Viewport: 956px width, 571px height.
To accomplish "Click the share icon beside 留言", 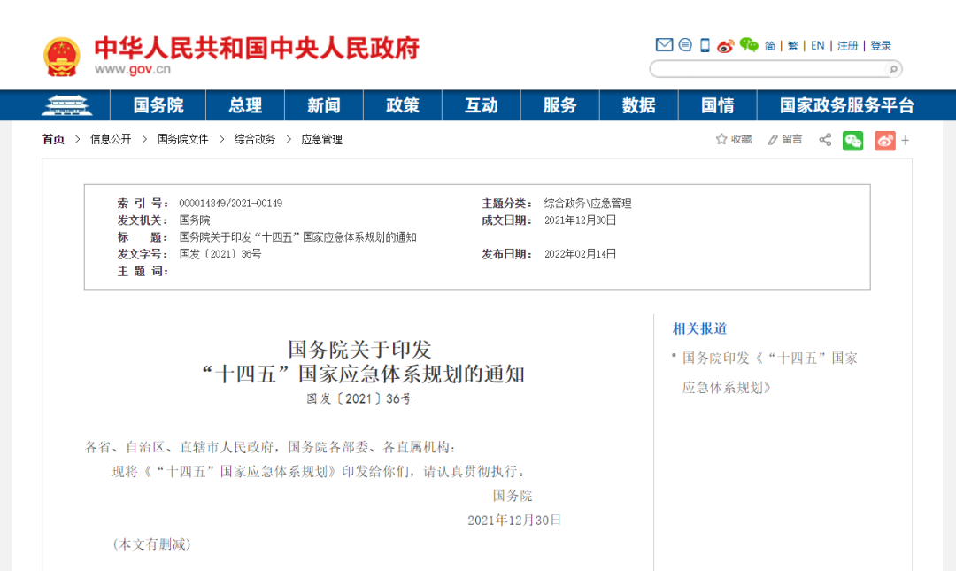I will 825,139.
